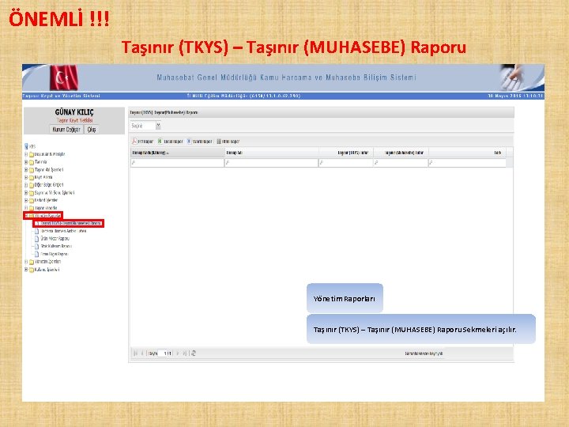Sort by Taşınır (Muhasebe) Tutar column header

click(x=401, y=153)
